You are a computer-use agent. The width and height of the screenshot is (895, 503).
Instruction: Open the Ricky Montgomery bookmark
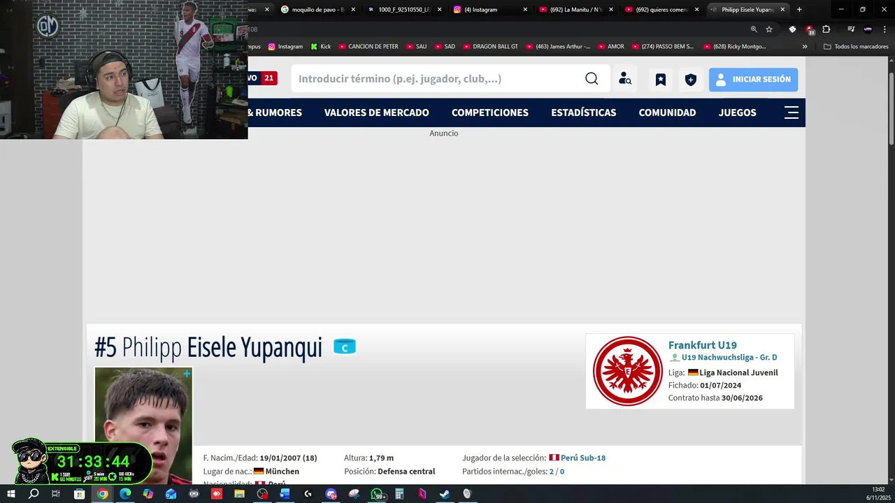tap(735, 47)
